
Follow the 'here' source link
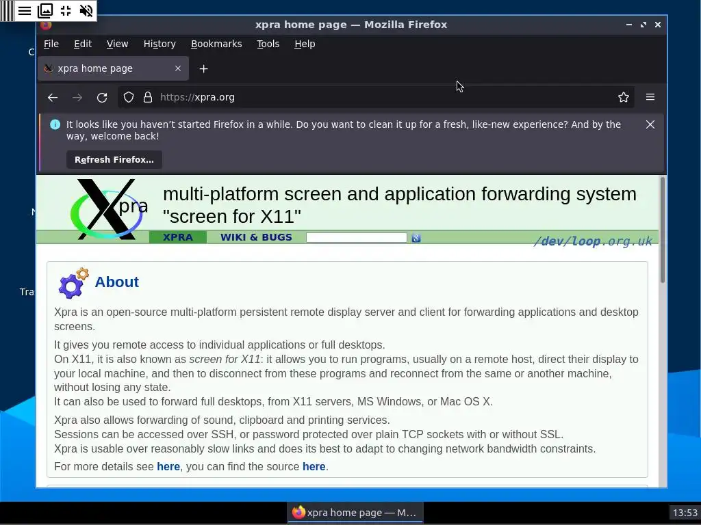[x=314, y=466]
